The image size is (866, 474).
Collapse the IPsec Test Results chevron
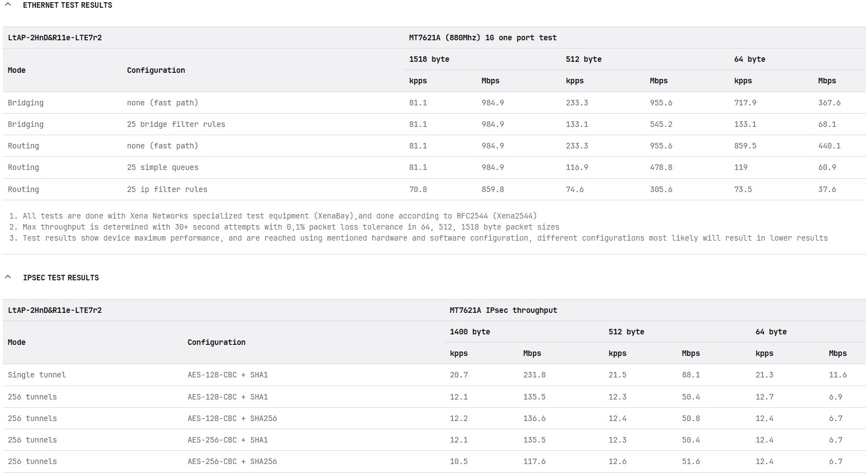click(x=8, y=277)
